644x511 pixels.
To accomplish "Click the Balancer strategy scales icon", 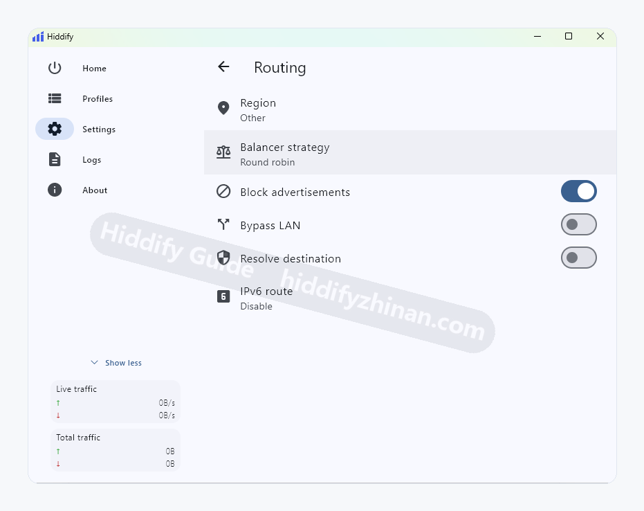I will coord(223,152).
